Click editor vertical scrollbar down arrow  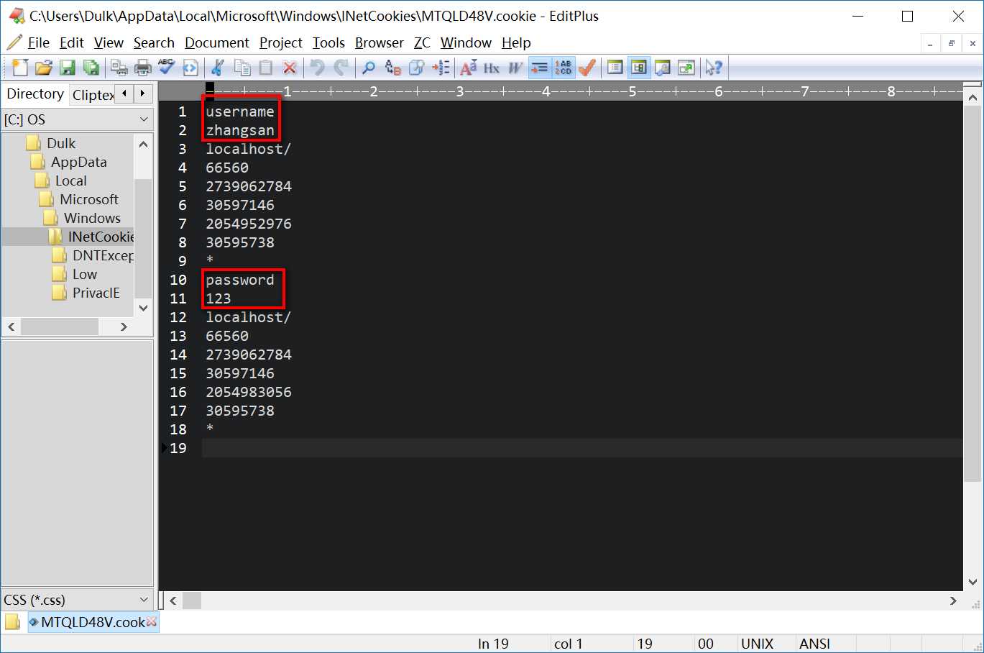(x=972, y=582)
